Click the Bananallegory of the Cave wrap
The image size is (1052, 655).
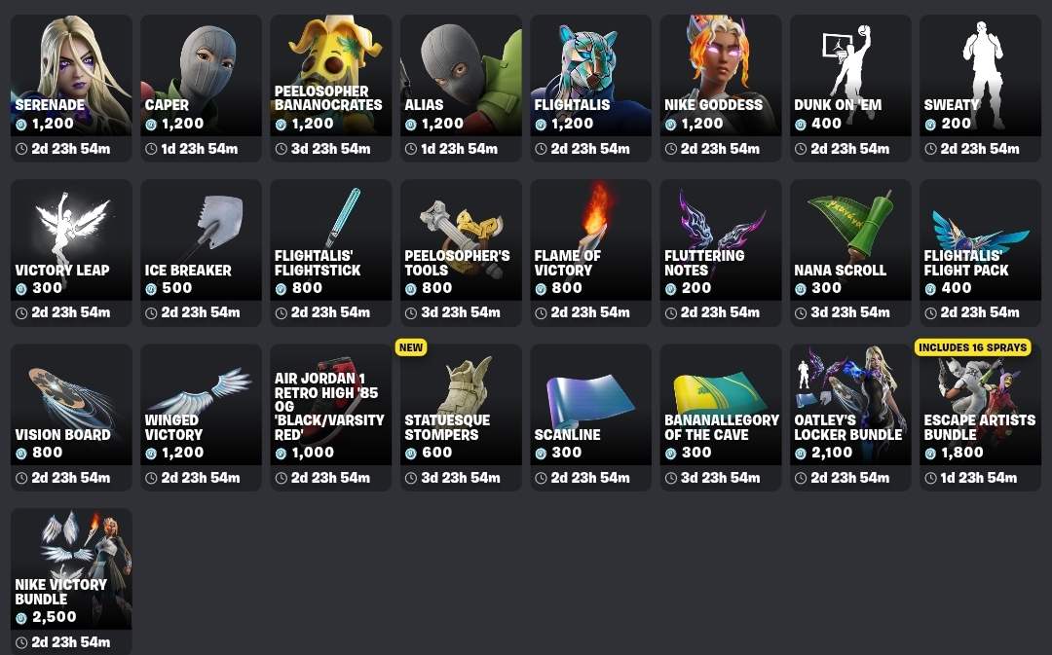point(721,418)
